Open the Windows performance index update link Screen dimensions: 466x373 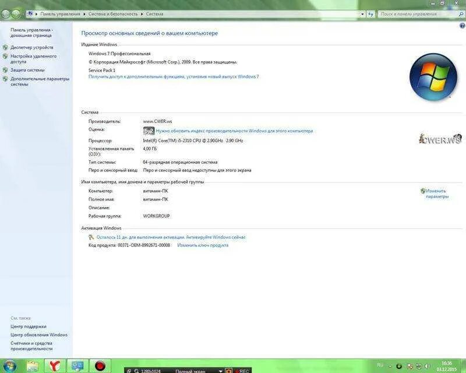pos(234,131)
